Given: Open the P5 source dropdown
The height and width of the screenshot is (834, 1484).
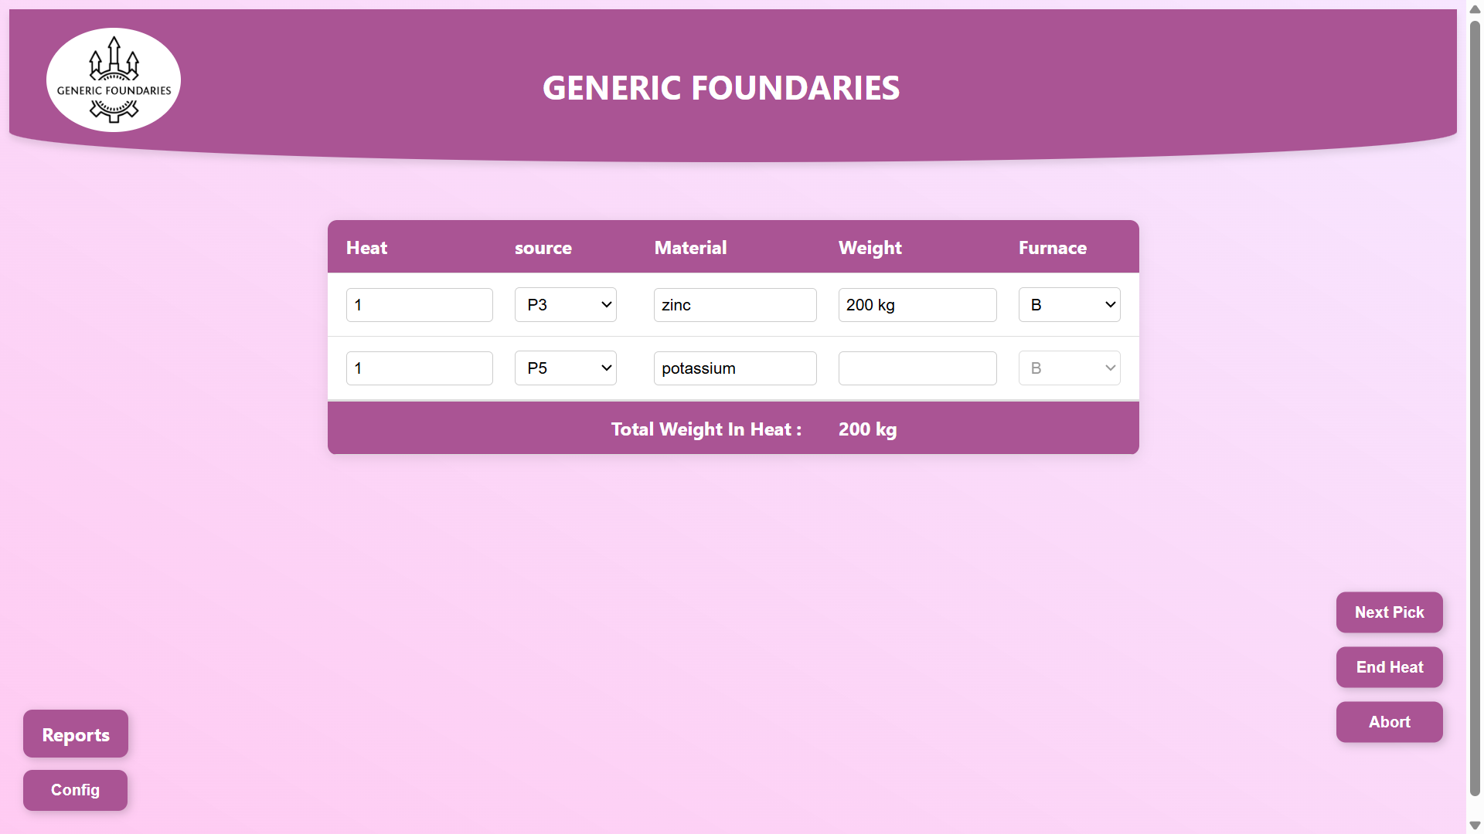Looking at the screenshot, I should (x=566, y=368).
